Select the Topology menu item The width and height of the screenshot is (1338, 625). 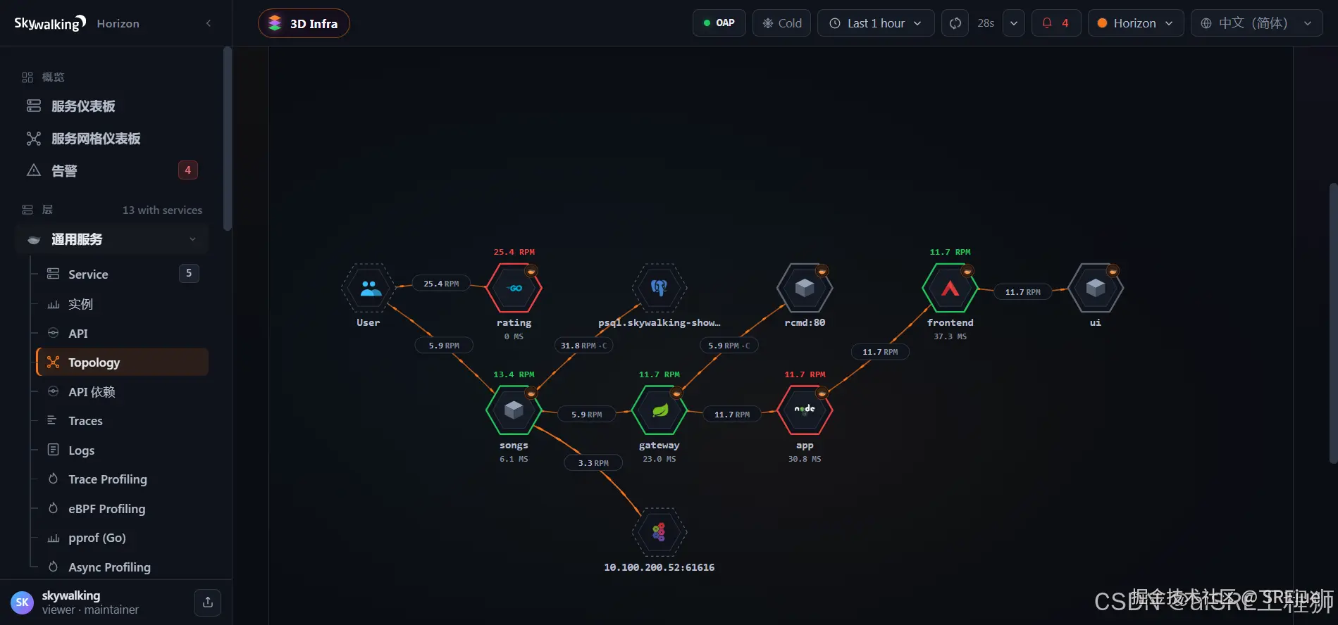[122, 362]
